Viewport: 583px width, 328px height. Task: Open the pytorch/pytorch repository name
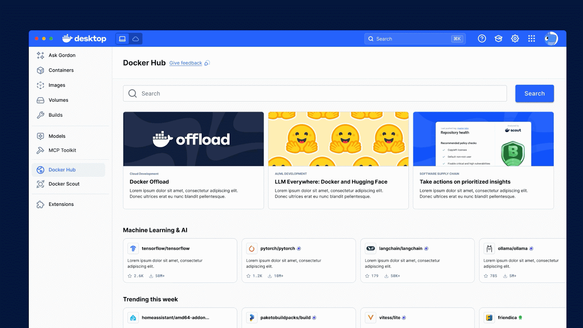pos(278,249)
